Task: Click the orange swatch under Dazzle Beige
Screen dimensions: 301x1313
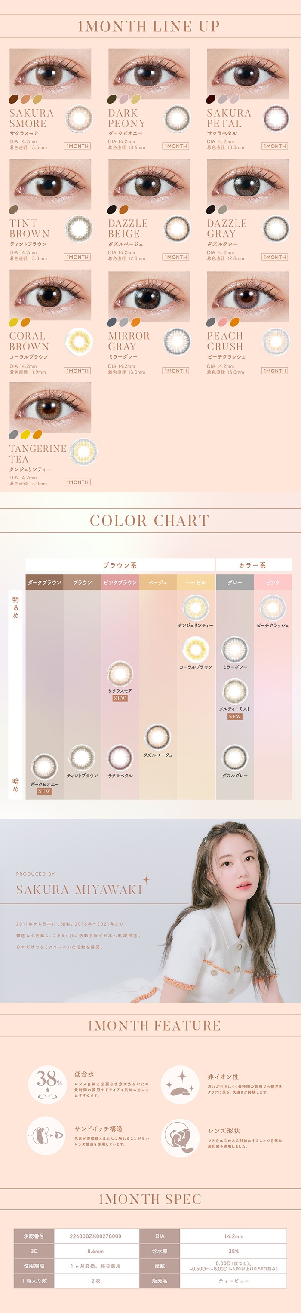Action: pyautogui.click(x=124, y=209)
